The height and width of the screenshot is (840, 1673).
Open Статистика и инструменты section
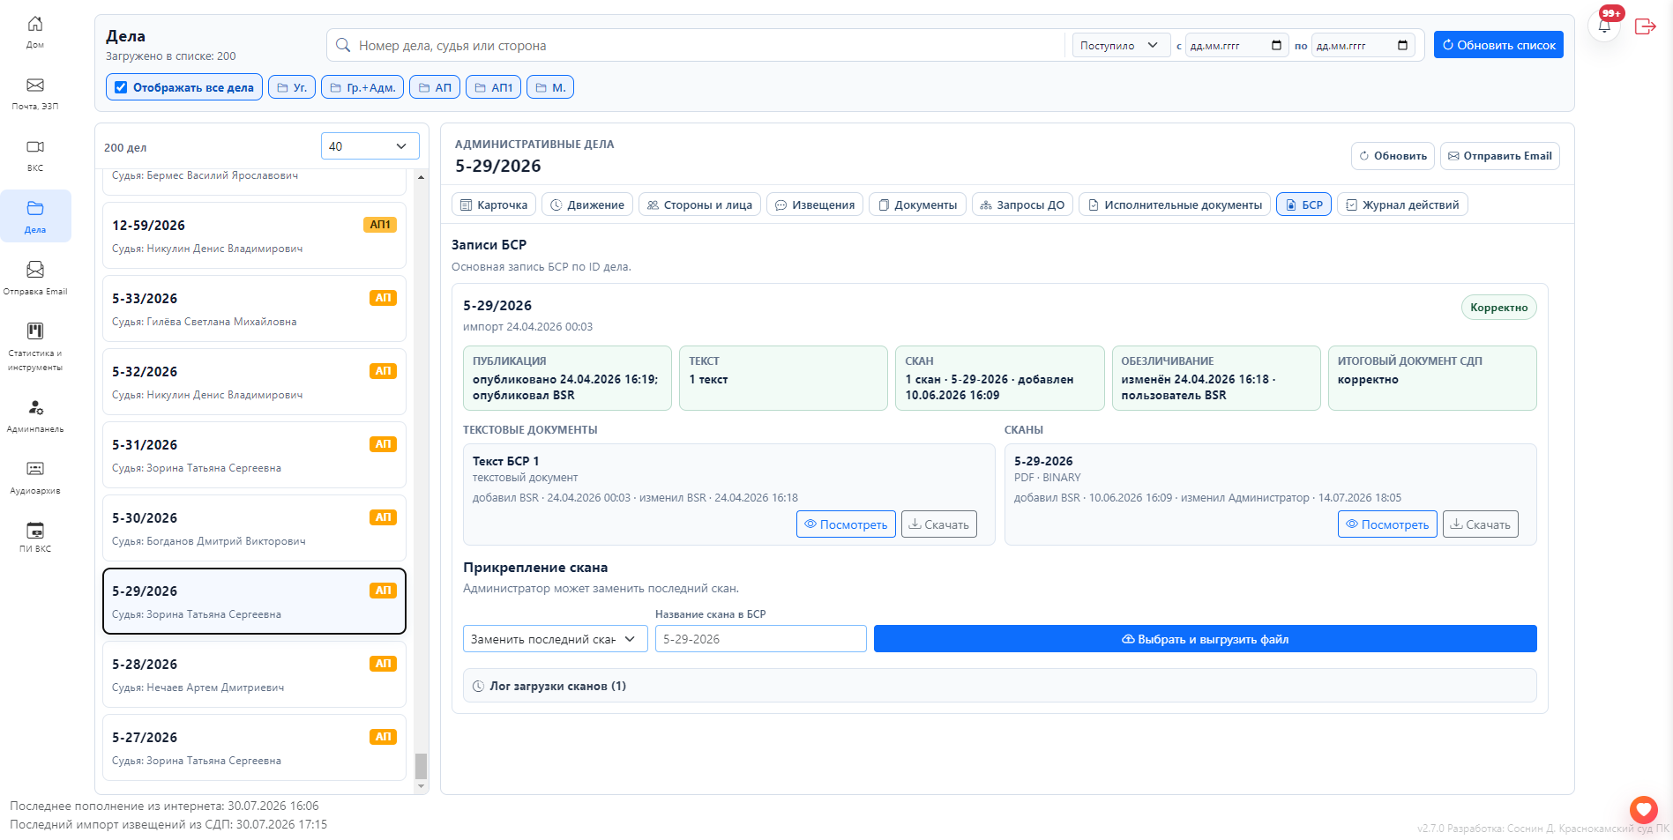pyautogui.click(x=35, y=346)
